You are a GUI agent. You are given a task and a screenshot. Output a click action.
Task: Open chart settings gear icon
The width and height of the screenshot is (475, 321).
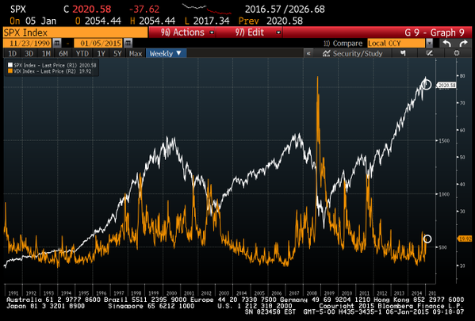pyautogui.click(x=457, y=53)
